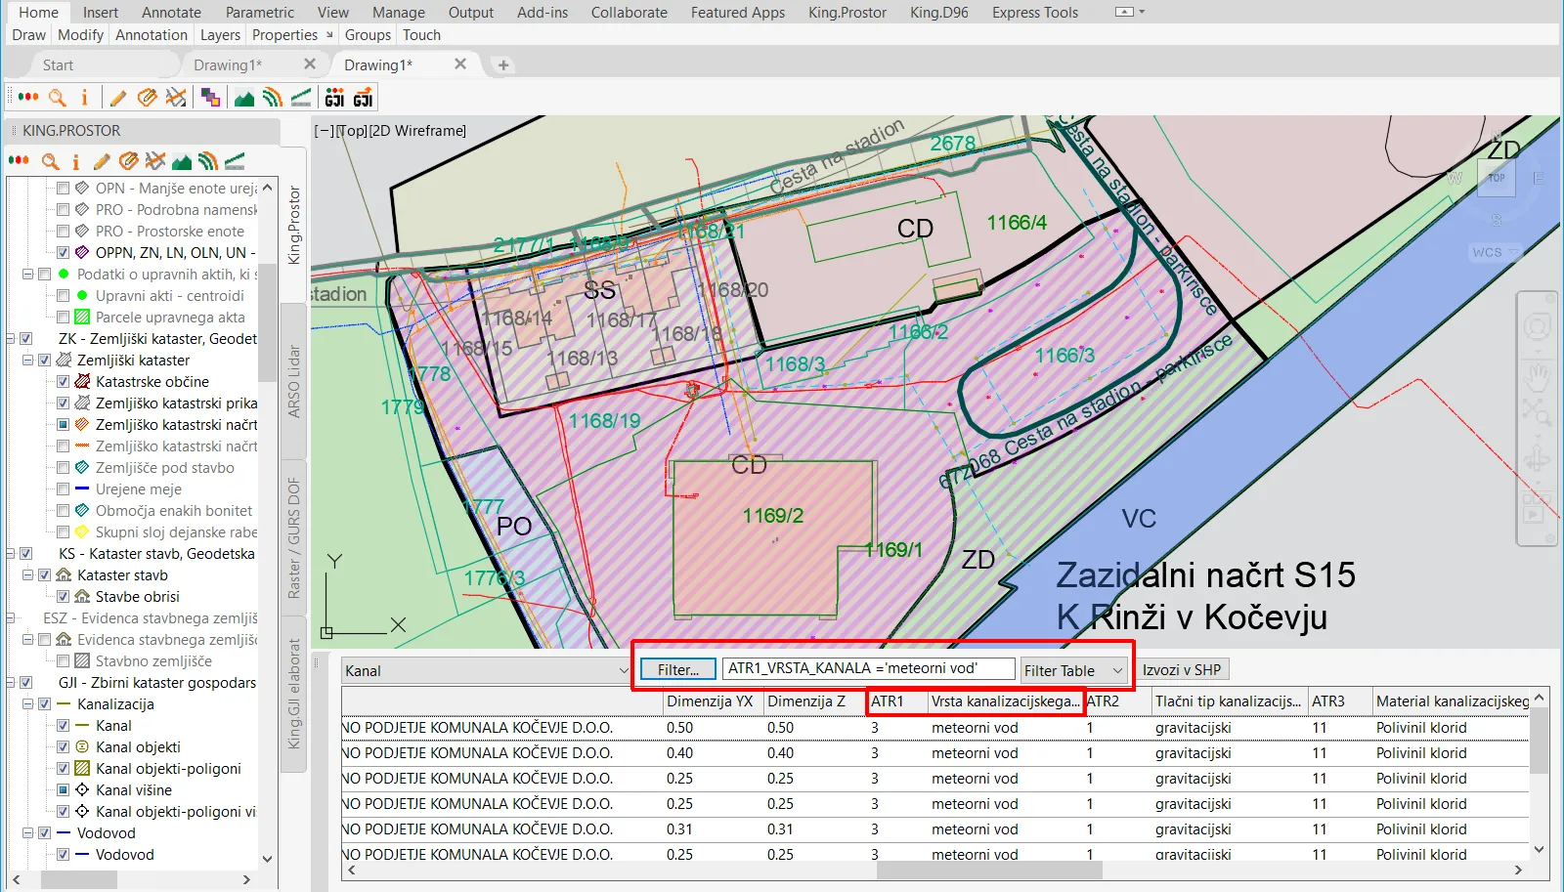Uncheck the Katastrske občine layer checkbox
The width and height of the screenshot is (1564, 892).
pos(63,382)
